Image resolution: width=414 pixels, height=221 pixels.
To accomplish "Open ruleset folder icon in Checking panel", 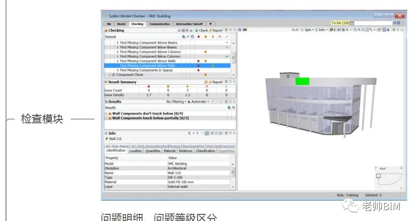I will [x=179, y=30].
